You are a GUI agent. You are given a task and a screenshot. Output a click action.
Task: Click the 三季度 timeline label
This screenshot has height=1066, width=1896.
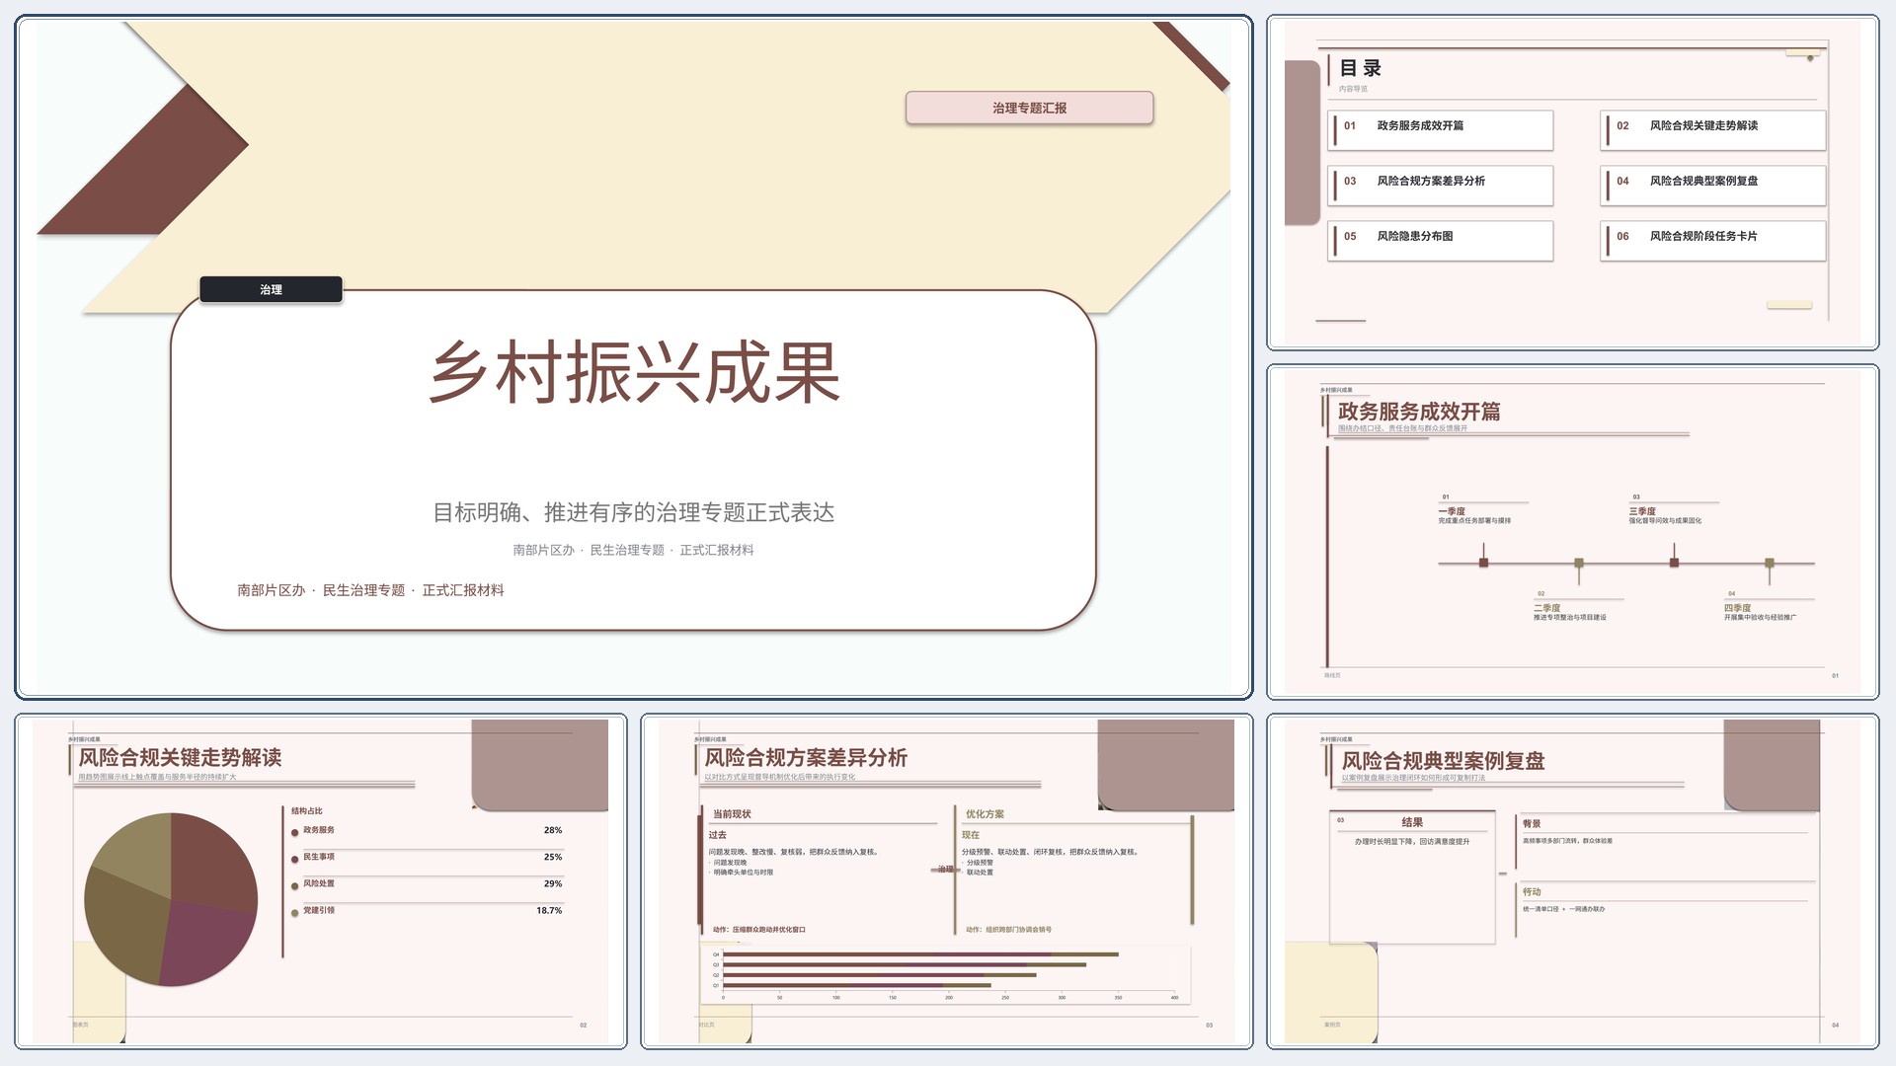click(1642, 511)
